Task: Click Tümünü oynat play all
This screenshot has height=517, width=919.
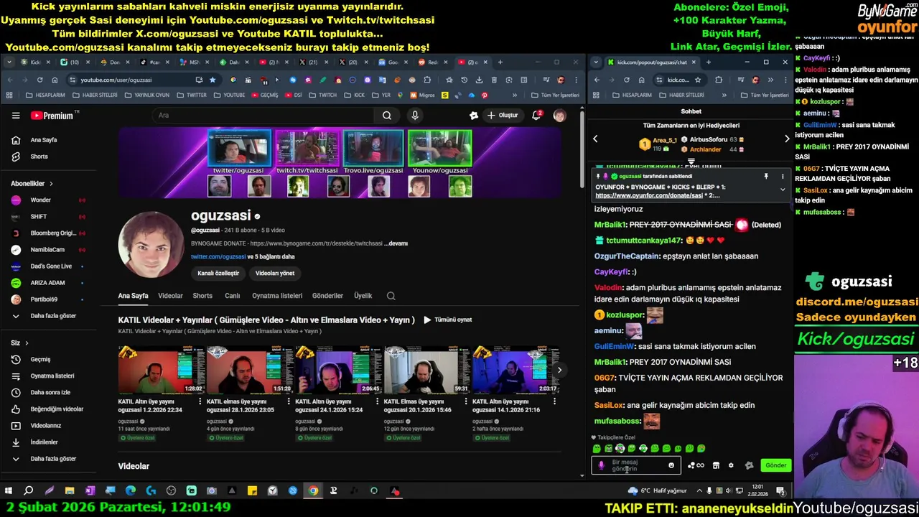Action: click(447, 320)
